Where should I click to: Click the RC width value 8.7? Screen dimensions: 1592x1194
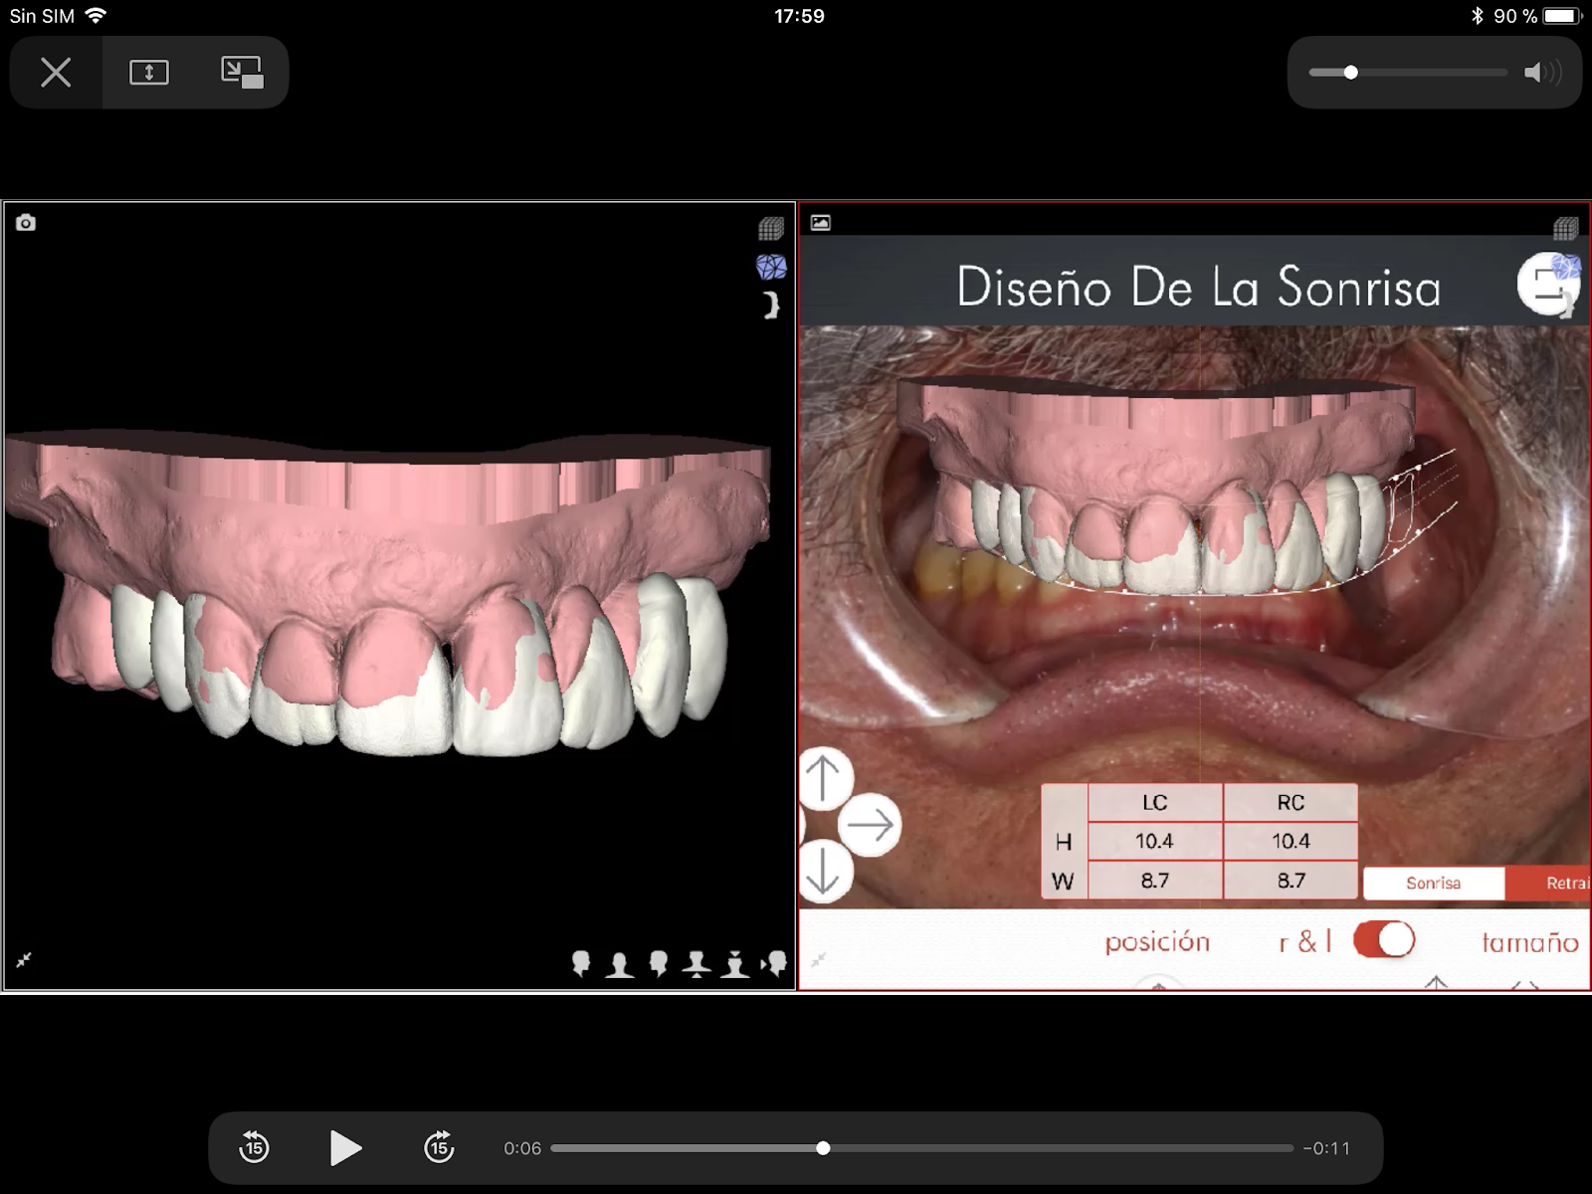click(1291, 881)
